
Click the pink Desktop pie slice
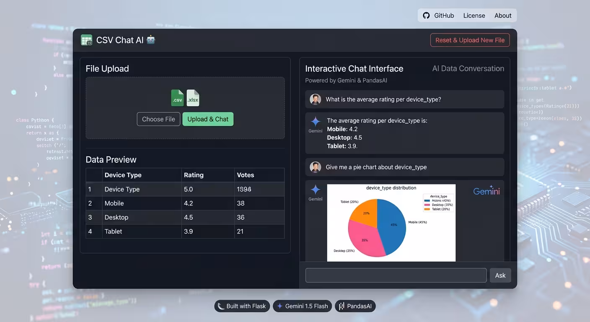pos(365,239)
